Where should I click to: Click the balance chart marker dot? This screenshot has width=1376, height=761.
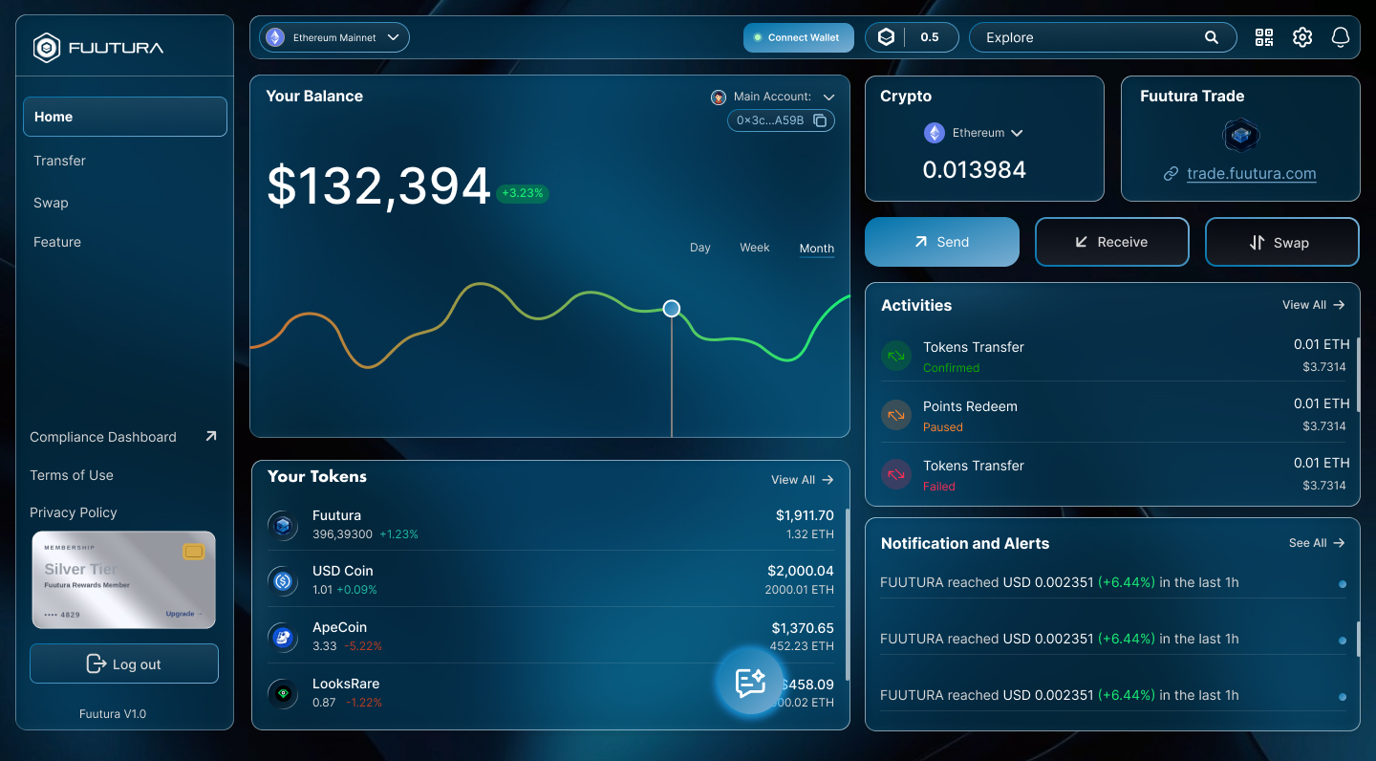[x=672, y=308]
